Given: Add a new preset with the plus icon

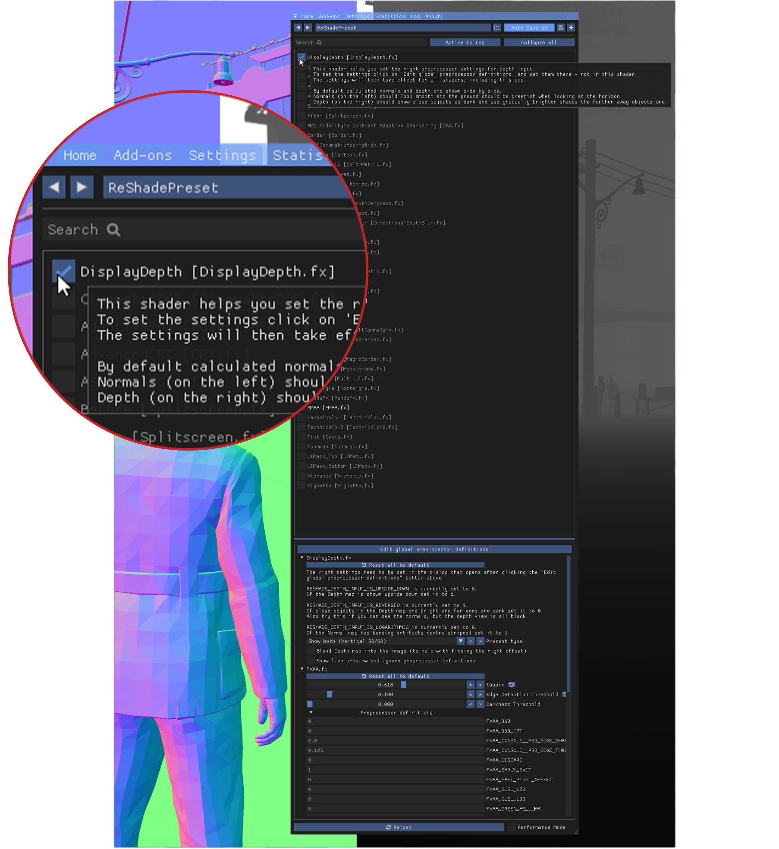Looking at the screenshot, I should [x=571, y=28].
